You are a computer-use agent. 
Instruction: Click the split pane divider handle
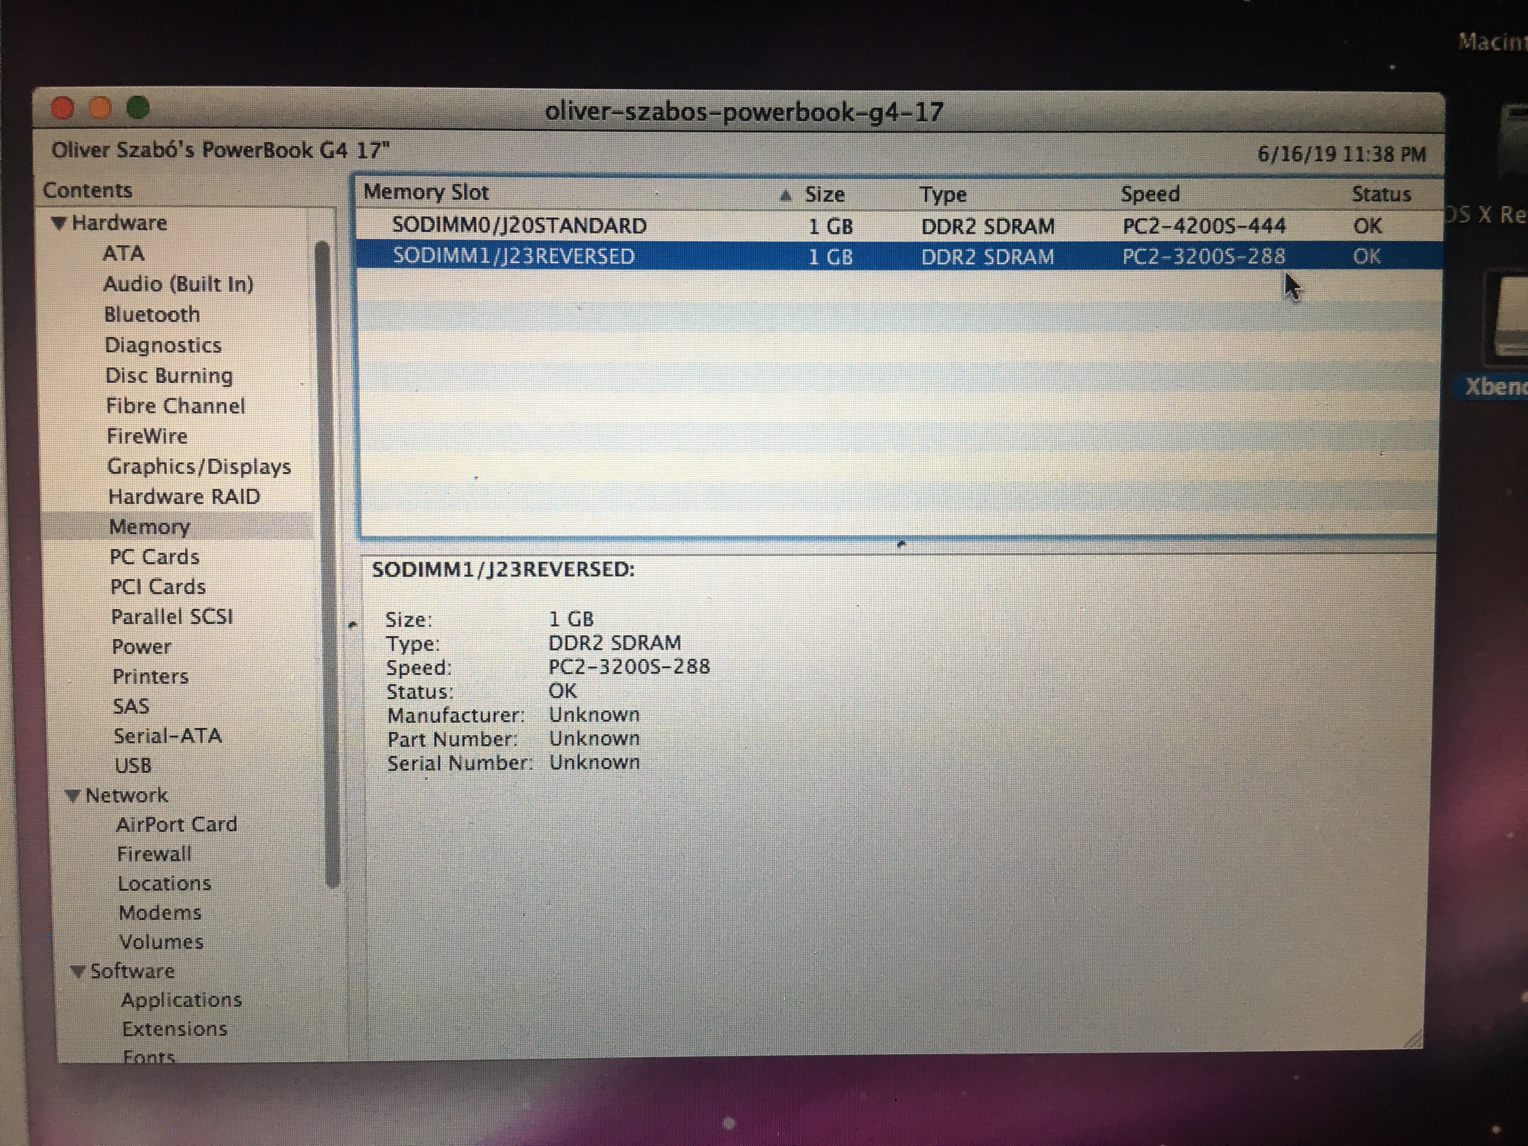tap(900, 544)
